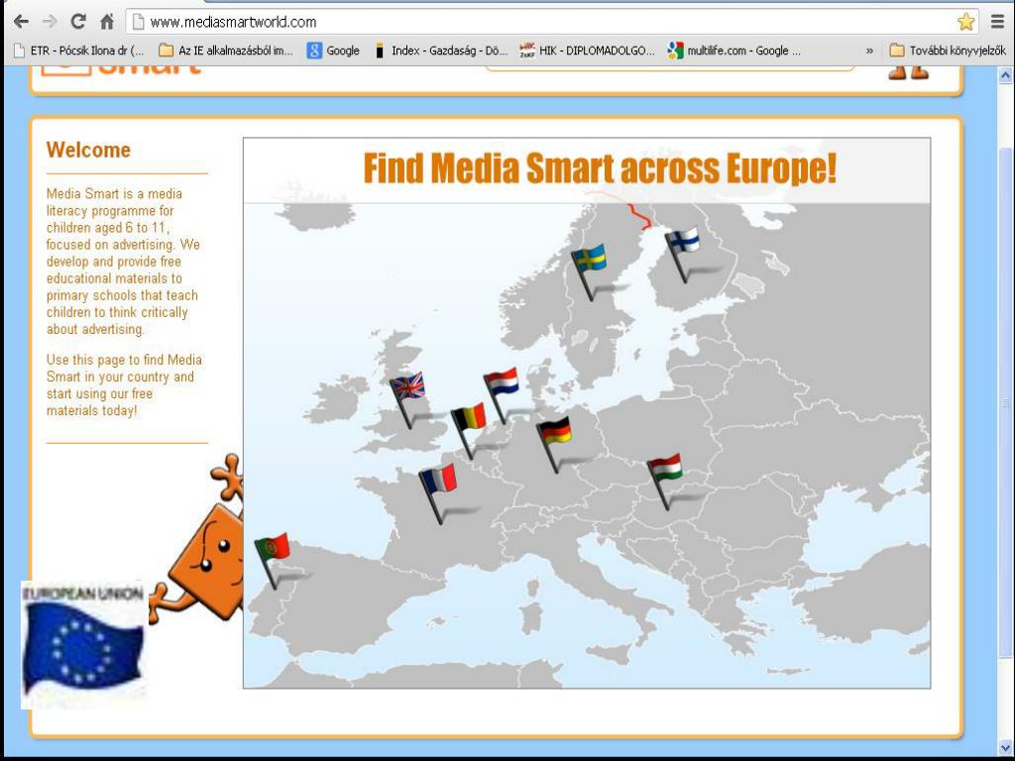The image size is (1015, 761).
Task: Click the page scrollbar up arrow
Action: tap(1005, 75)
